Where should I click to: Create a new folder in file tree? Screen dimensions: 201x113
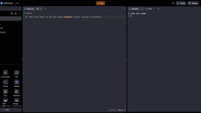tap(15, 13)
